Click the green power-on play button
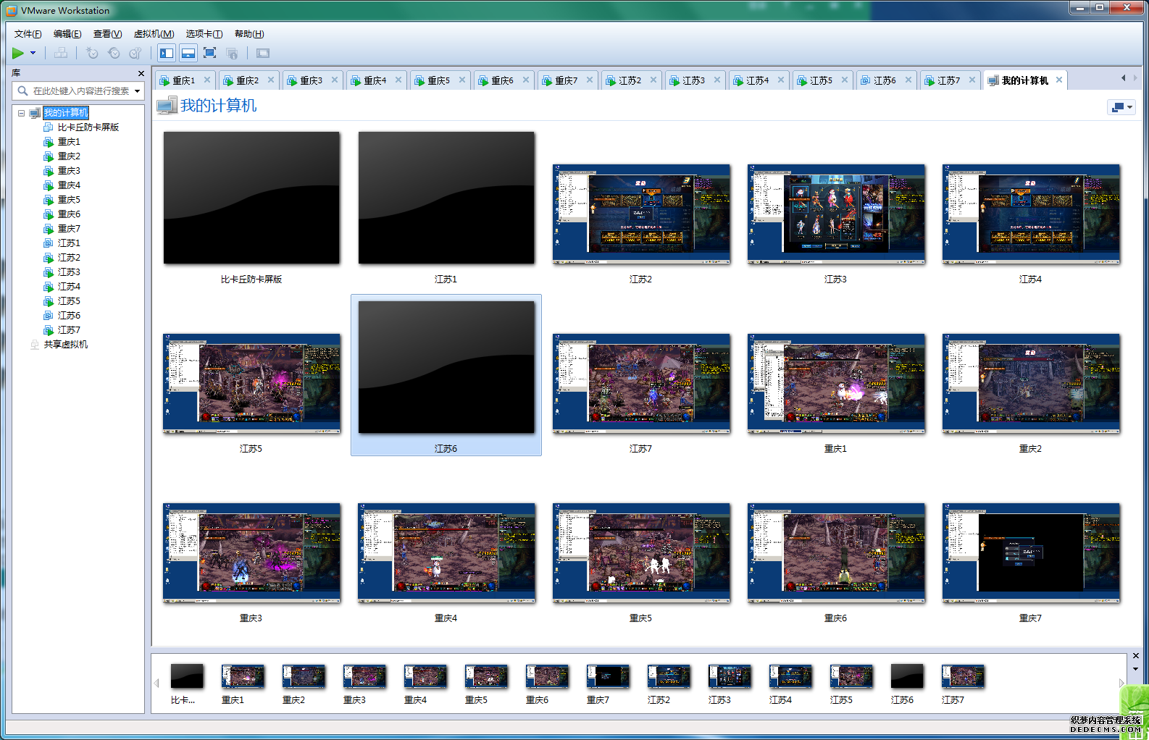 coord(18,53)
